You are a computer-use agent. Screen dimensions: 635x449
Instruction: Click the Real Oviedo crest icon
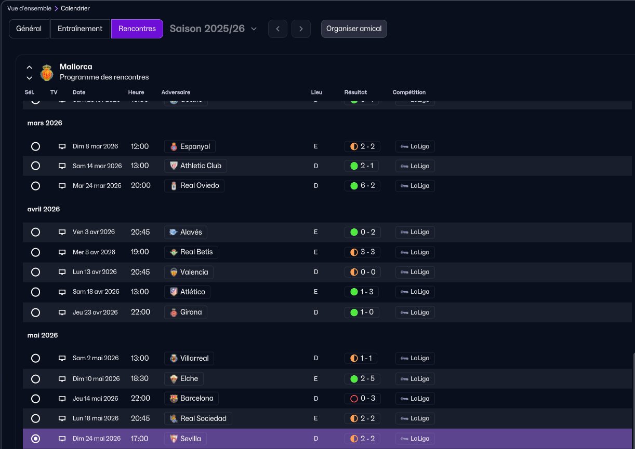(x=174, y=185)
